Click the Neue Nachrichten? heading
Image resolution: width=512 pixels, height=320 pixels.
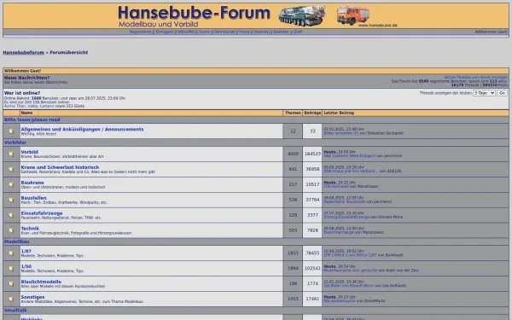[26, 78]
